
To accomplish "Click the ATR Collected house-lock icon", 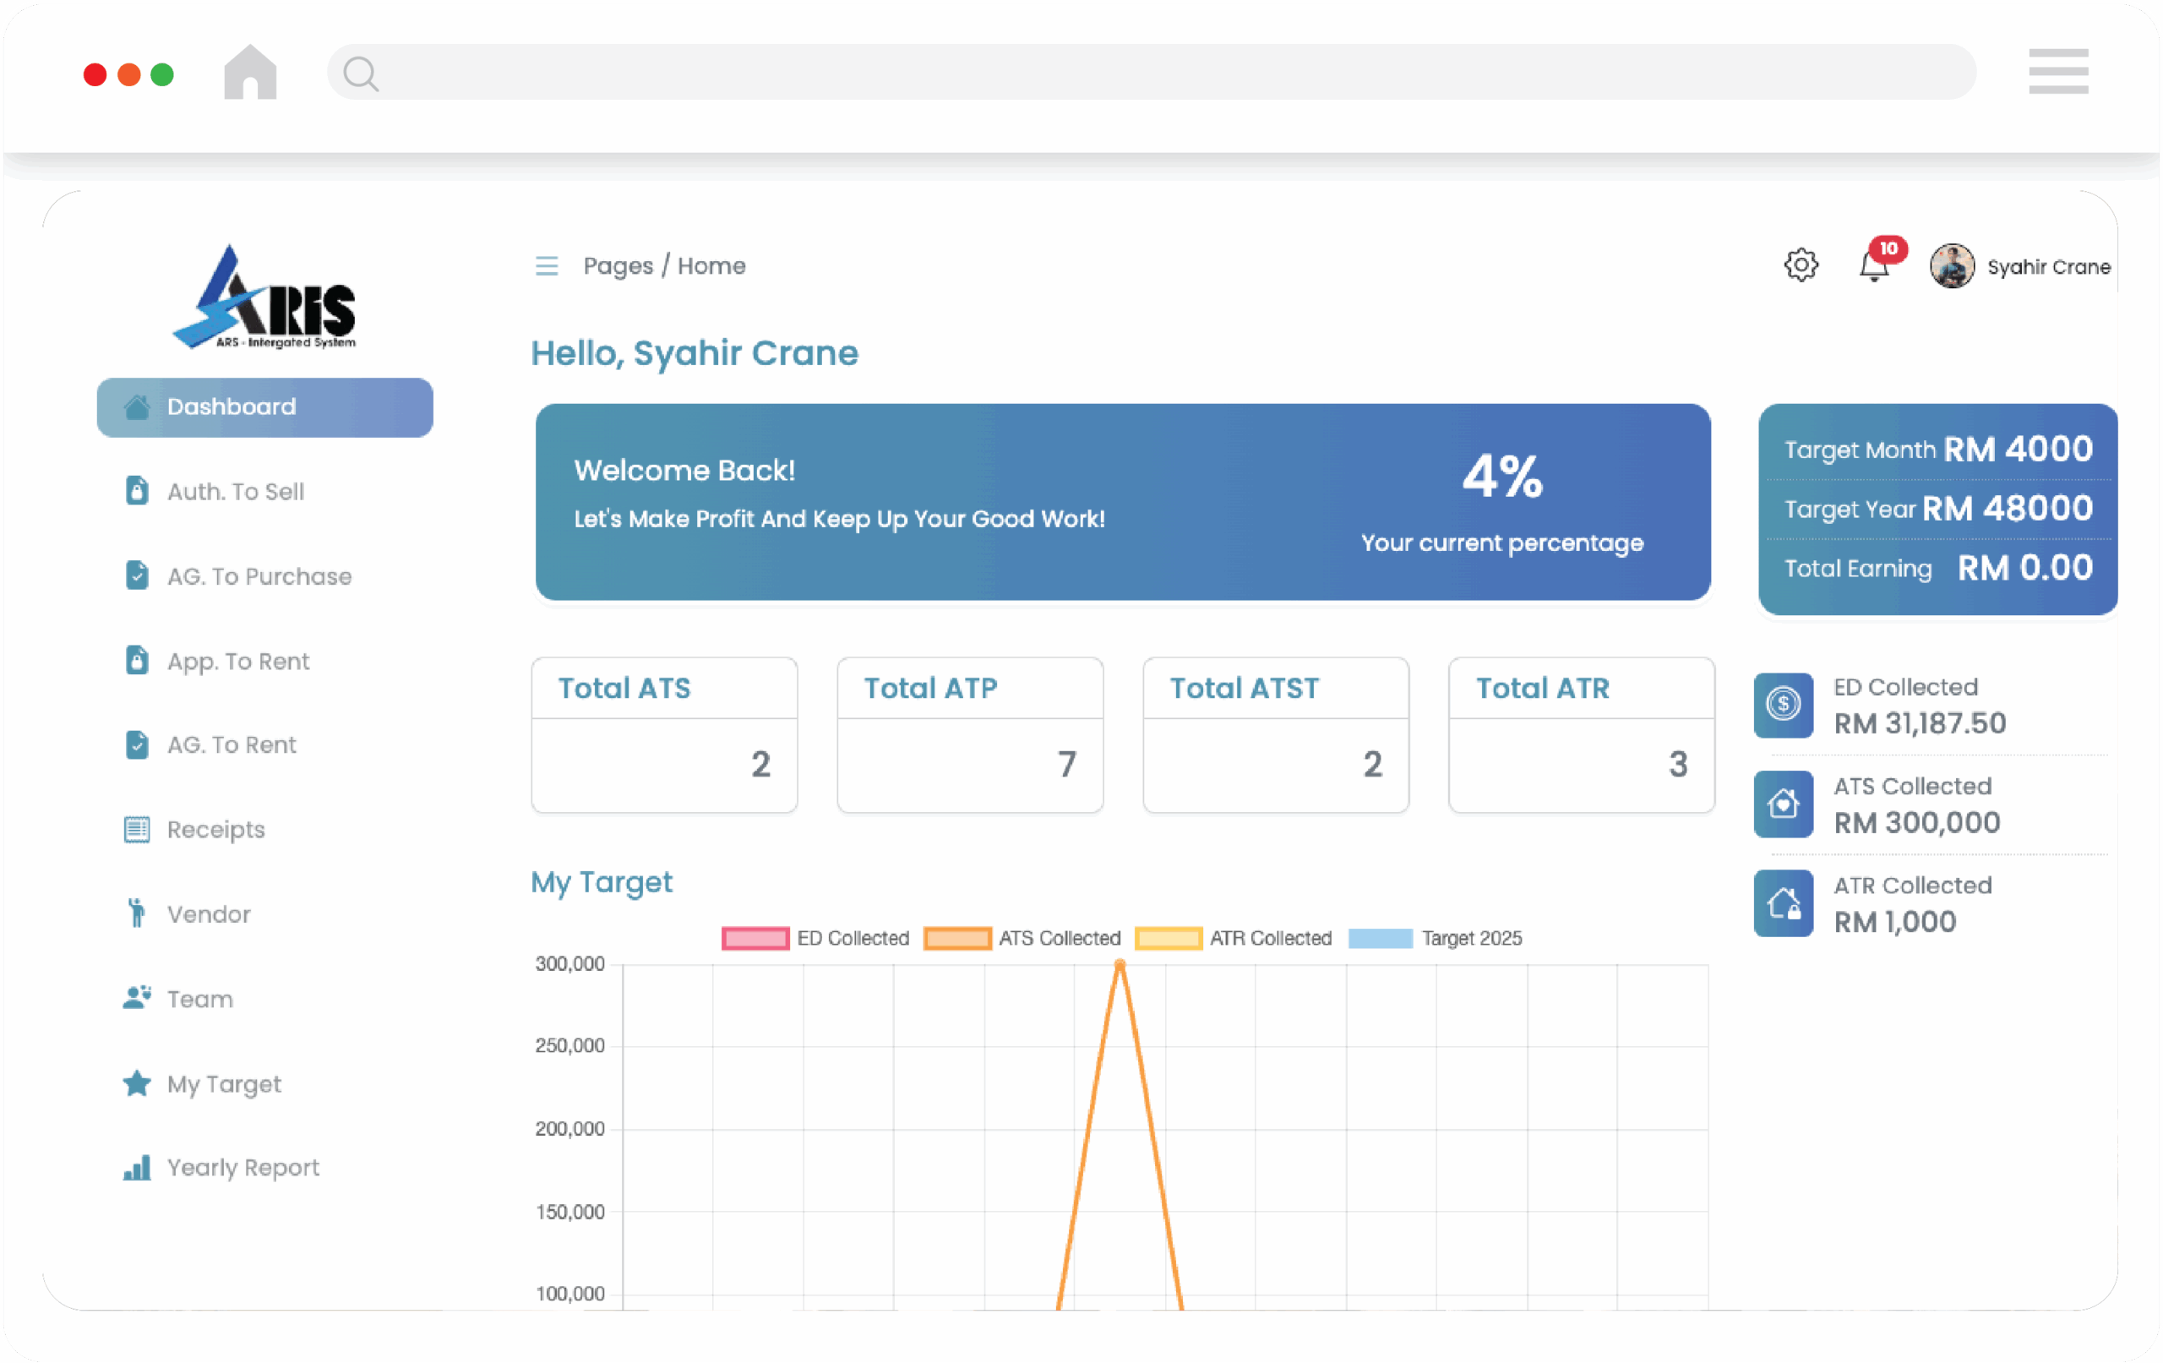I will [1783, 903].
